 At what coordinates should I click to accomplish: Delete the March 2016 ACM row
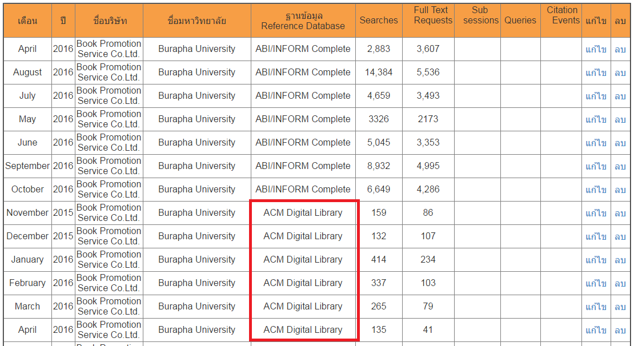coord(620,307)
